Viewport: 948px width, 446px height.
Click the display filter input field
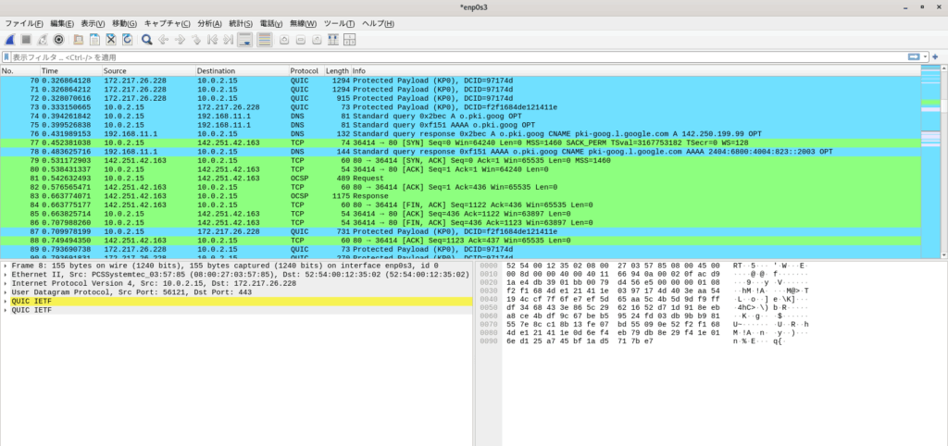click(x=459, y=56)
